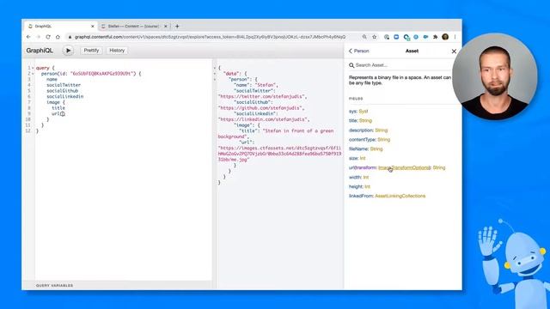Click the address bar URL
Screen dimensions: 550x309
coord(210,37)
